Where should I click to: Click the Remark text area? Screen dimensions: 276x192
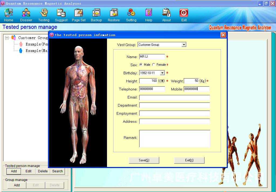point(175,139)
